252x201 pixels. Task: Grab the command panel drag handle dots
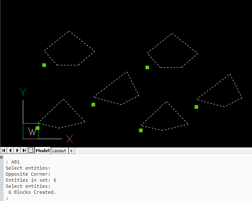2,186
